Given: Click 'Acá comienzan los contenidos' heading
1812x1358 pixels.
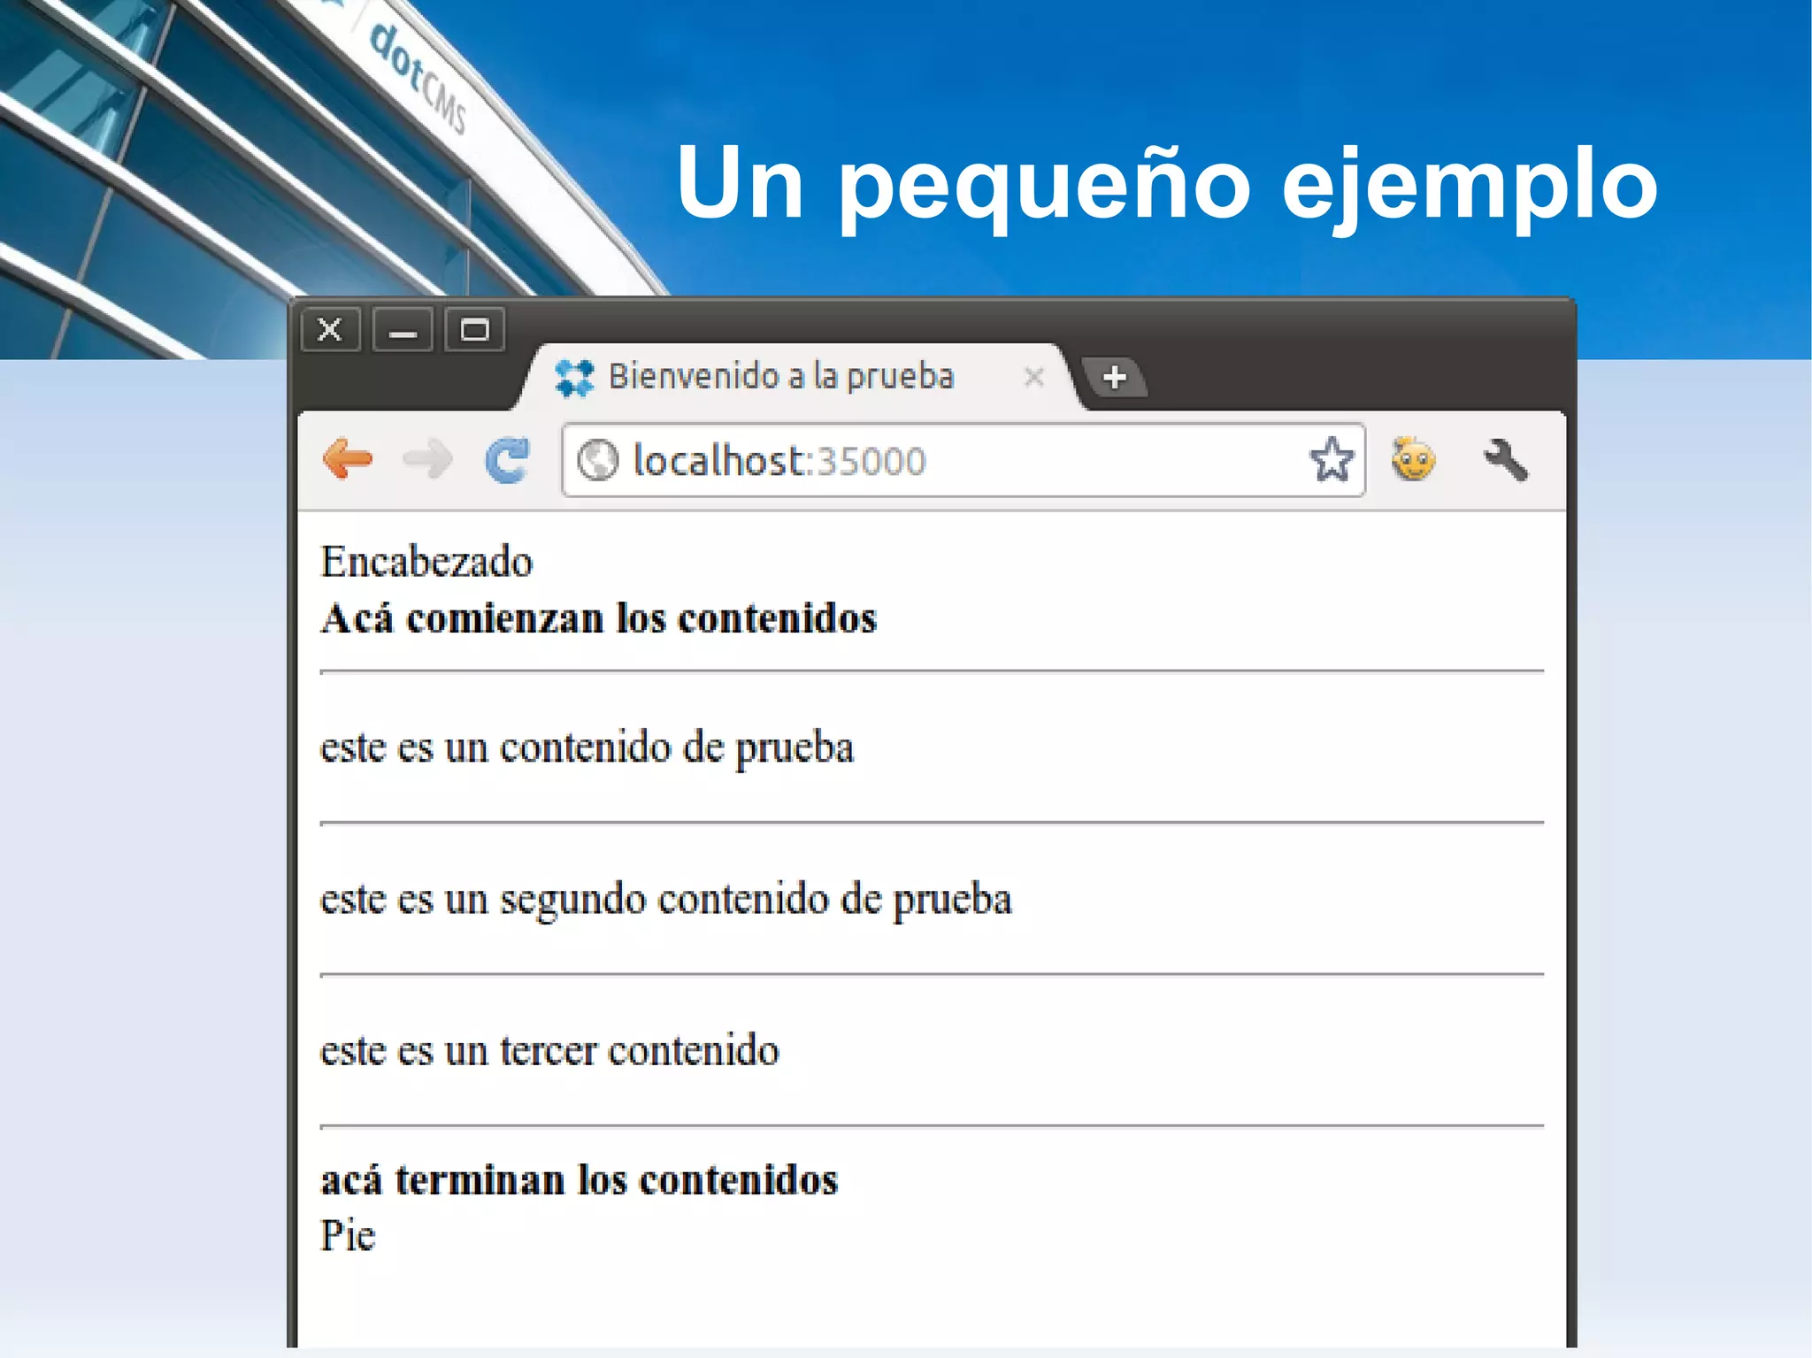Looking at the screenshot, I should tap(599, 618).
